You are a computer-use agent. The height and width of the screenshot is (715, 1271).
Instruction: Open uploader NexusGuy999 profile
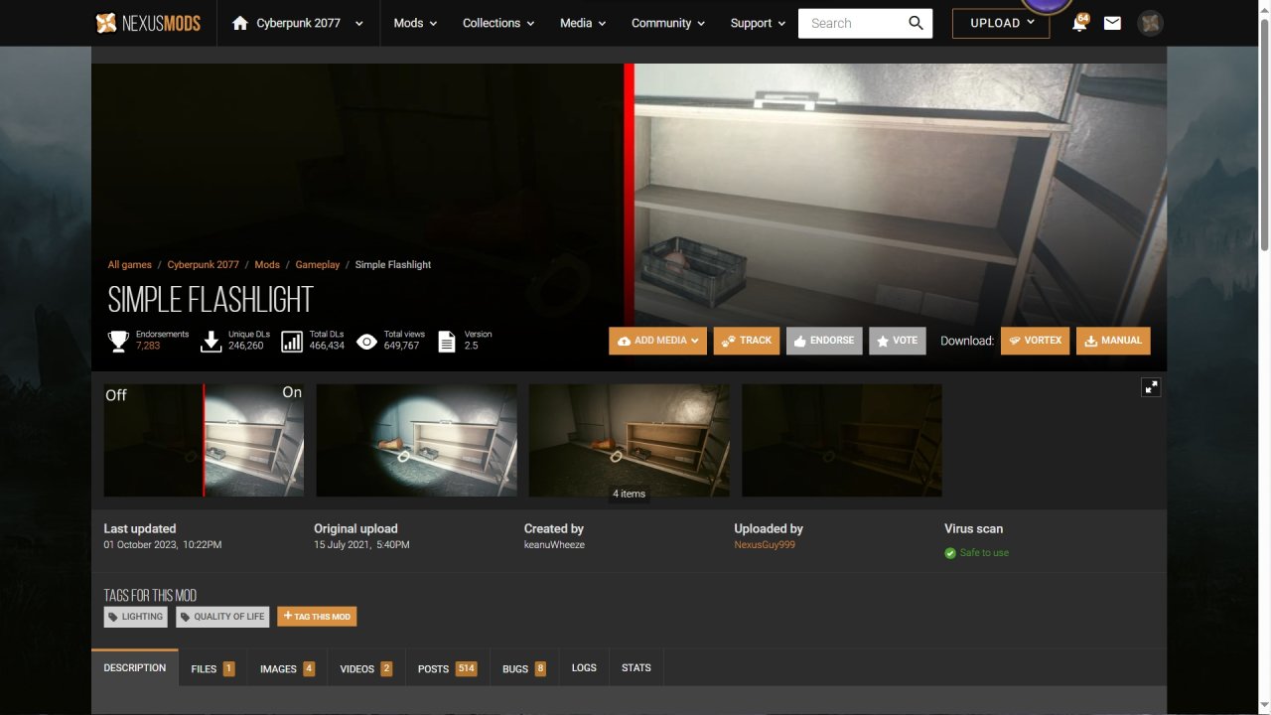click(765, 545)
